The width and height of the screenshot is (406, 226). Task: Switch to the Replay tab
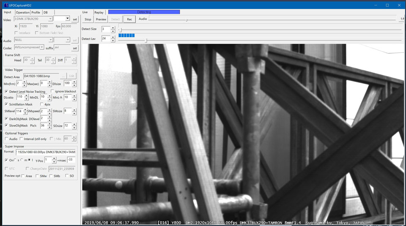[x=99, y=12]
